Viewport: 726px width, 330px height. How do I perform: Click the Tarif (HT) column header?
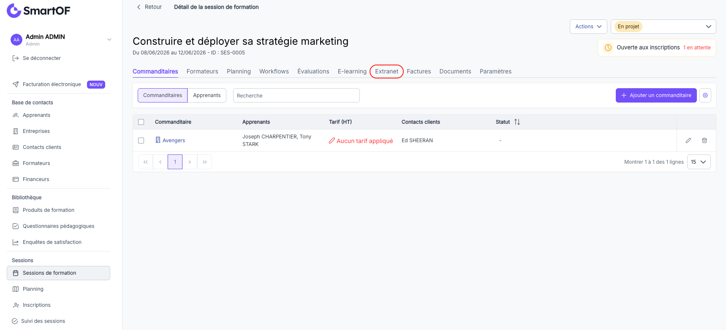tap(340, 122)
